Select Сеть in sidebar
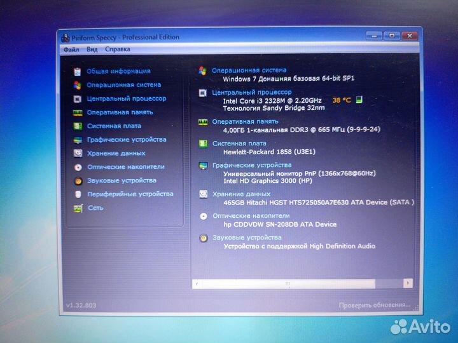Image resolution: width=458 pixels, height=343 pixels. tap(95, 208)
